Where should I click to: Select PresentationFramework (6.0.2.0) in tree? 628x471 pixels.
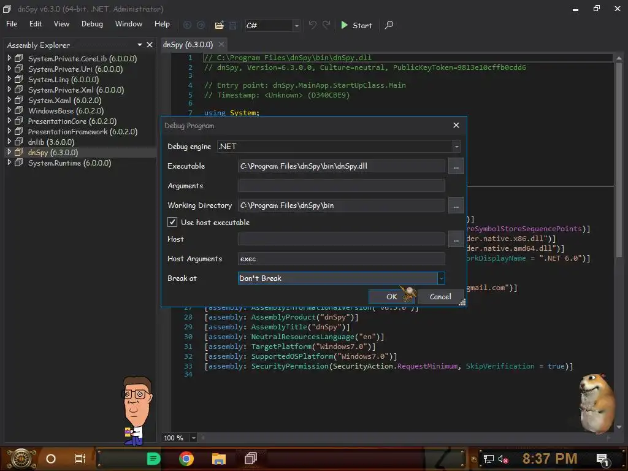[83, 131]
